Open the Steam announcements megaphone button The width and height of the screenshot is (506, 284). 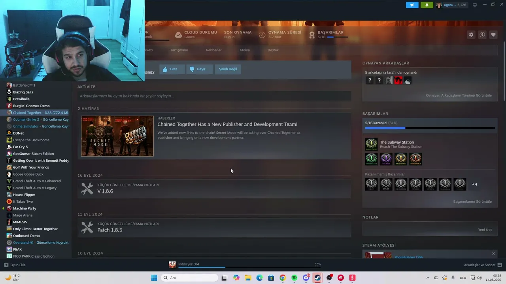(x=412, y=5)
